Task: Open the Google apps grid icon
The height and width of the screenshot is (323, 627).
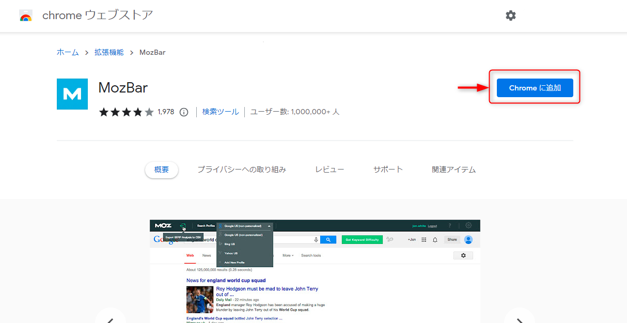Action: pos(424,240)
